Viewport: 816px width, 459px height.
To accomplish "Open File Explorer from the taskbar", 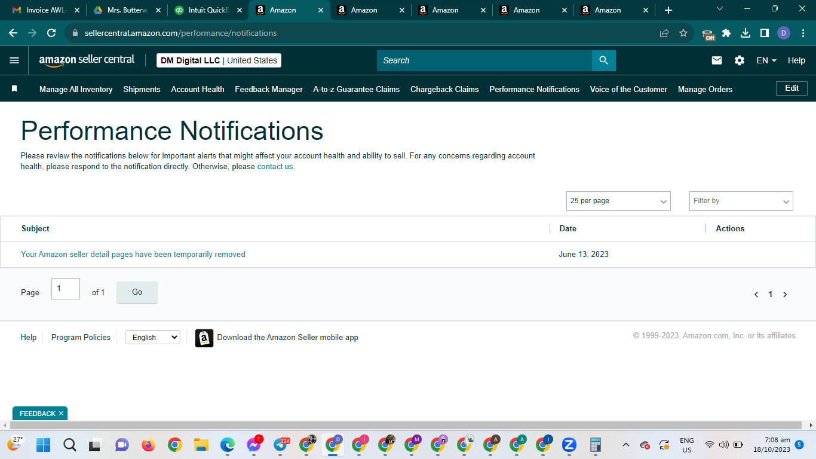I will (201, 445).
